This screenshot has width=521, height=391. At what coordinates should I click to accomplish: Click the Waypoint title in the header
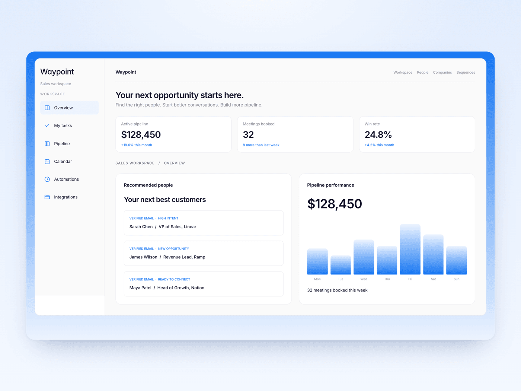[126, 72]
